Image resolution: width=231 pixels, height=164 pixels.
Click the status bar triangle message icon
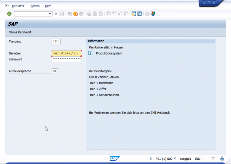pos(151,159)
